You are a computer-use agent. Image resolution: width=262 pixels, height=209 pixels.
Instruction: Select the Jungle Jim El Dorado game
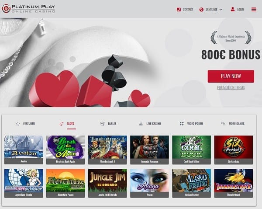coord(107,183)
